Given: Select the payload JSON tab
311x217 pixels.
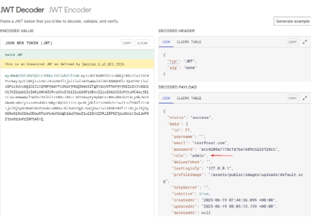Looking at the screenshot, I should (x=166, y=98).
